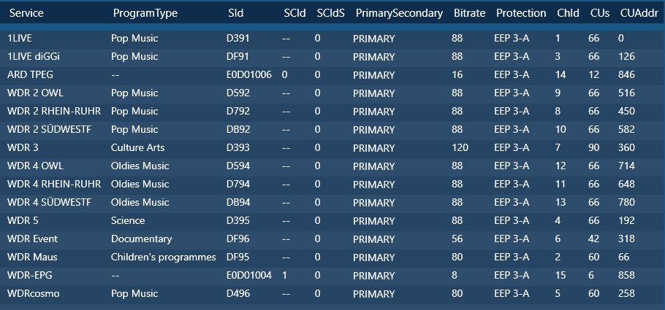The width and height of the screenshot is (665, 310).
Task: Click SId value E0D01006
Action: [x=249, y=74]
